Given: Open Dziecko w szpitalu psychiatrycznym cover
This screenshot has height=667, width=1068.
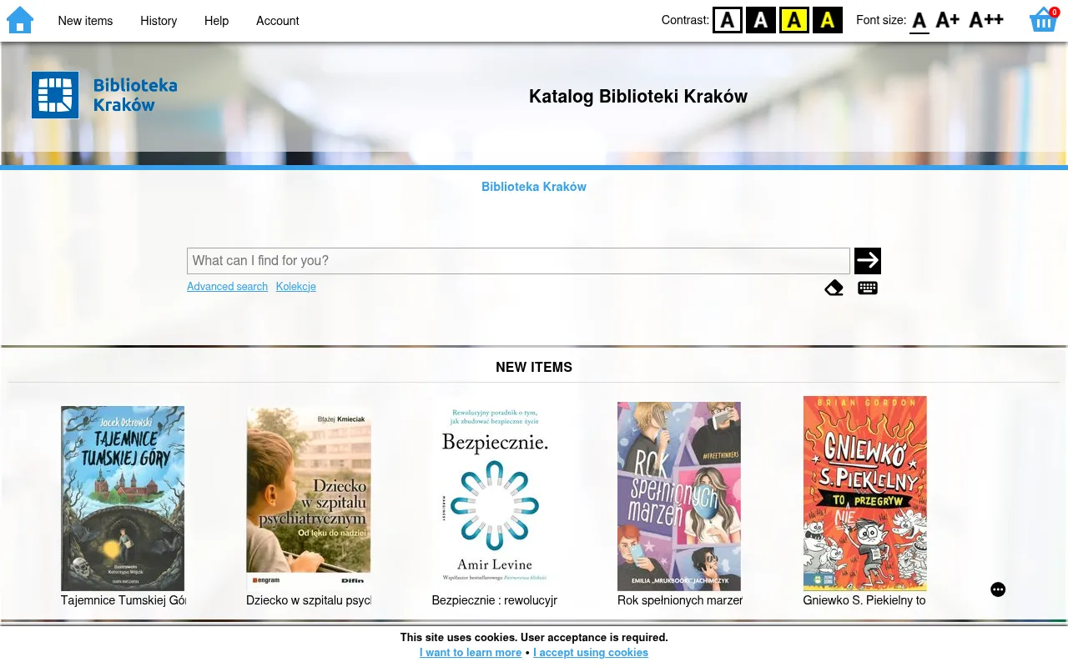Looking at the screenshot, I should click(x=309, y=499).
